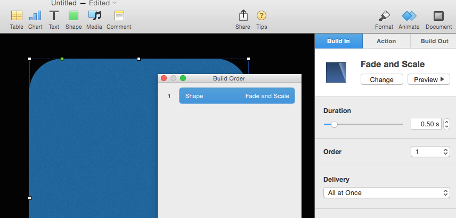The width and height of the screenshot is (456, 218).
Task: Click the Build Order title bar
Action: pos(229,78)
